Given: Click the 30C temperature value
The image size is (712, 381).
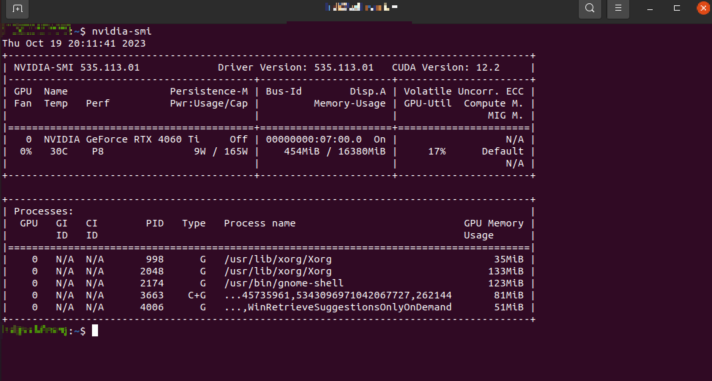Looking at the screenshot, I should [59, 151].
